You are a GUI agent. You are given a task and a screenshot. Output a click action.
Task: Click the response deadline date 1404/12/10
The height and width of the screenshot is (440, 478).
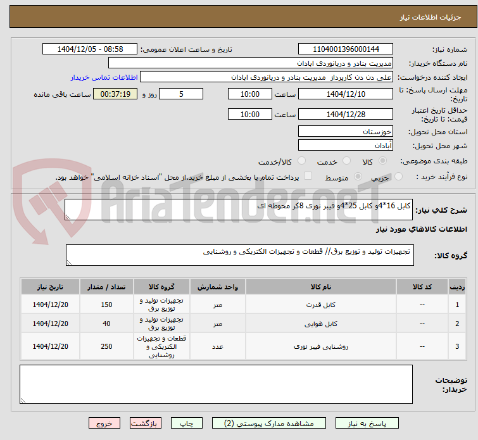tap(346, 94)
